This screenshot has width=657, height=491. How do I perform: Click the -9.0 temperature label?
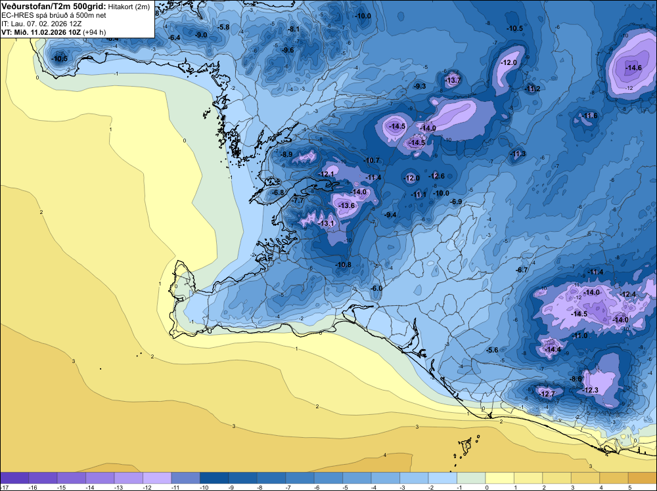[x=202, y=35]
